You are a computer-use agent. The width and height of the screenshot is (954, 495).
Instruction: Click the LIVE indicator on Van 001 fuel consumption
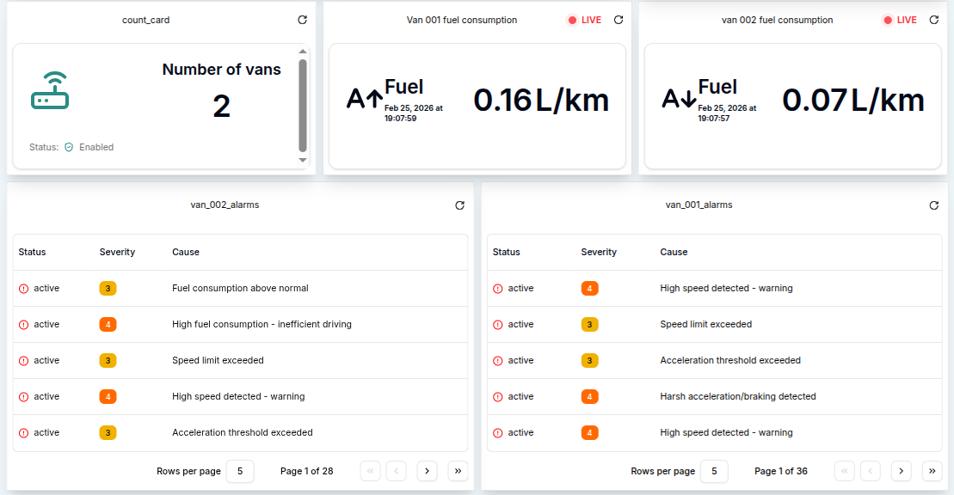[582, 20]
